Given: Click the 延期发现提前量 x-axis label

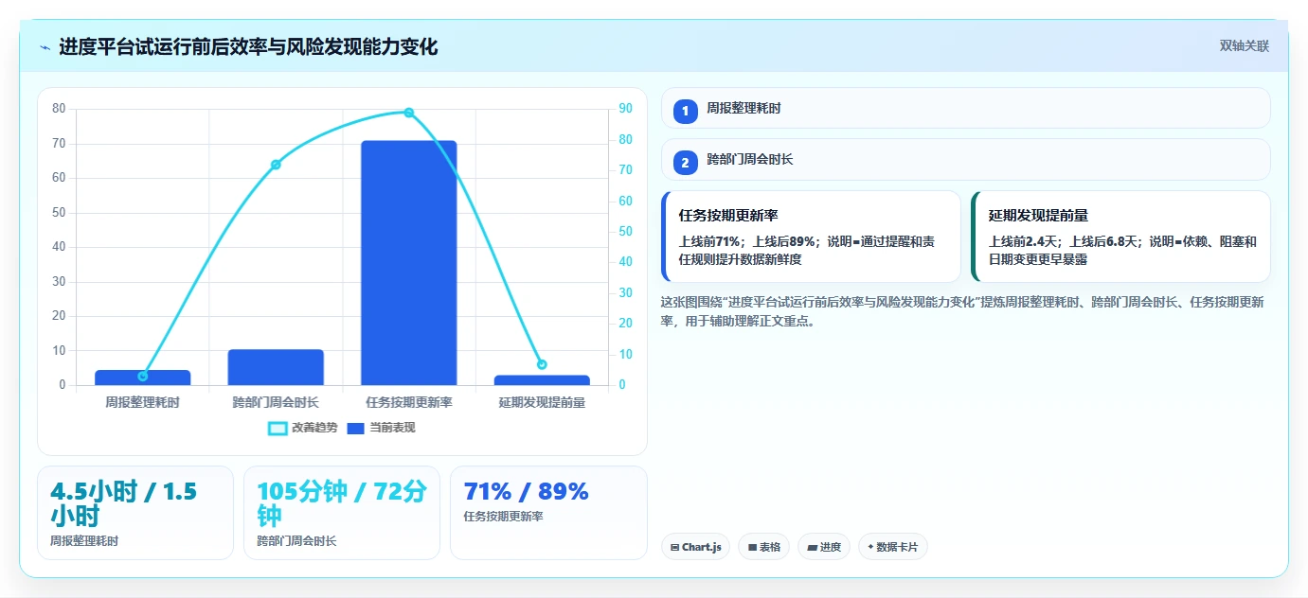Looking at the screenshot, I should [542, 402].
